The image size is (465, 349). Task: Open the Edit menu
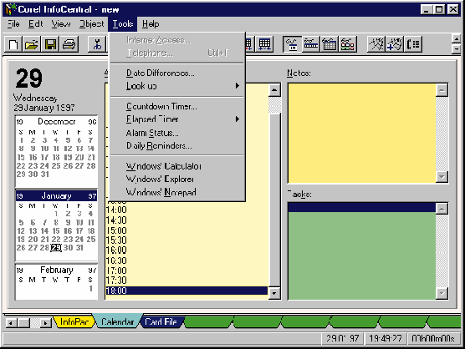36,24
